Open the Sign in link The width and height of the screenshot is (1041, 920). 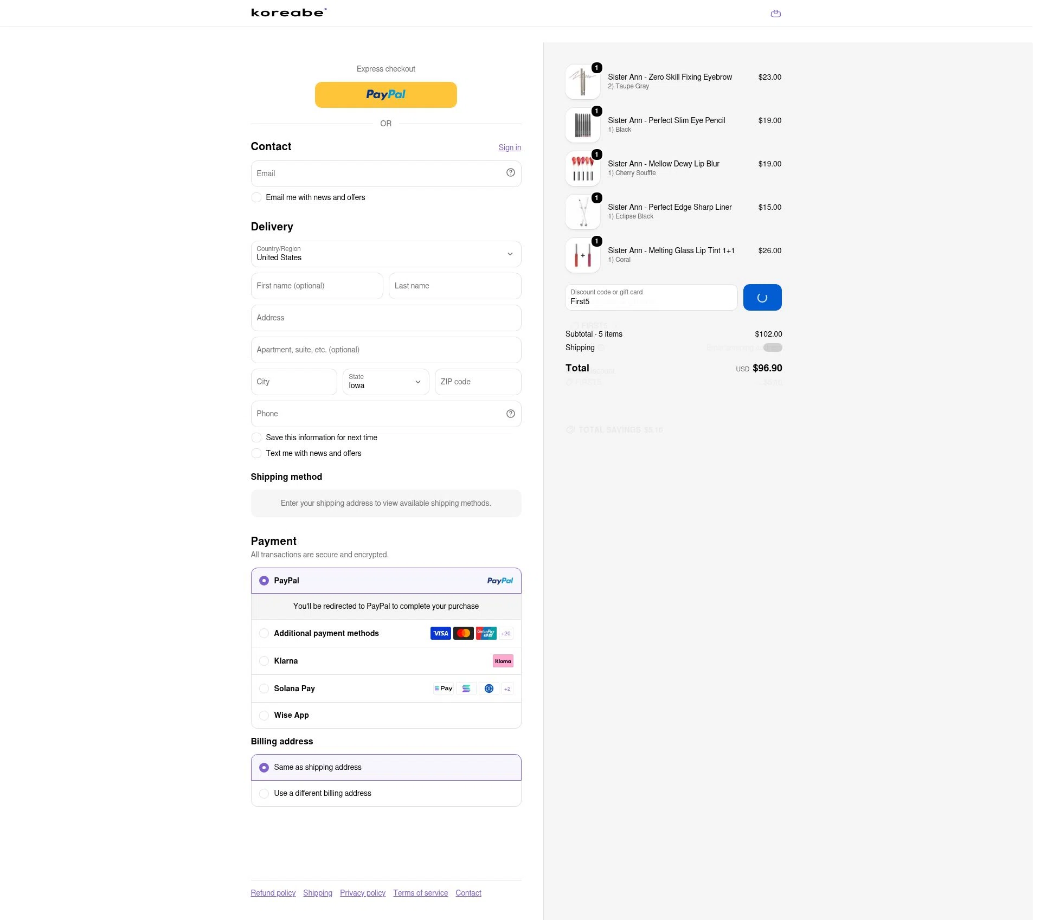point(510,147)
